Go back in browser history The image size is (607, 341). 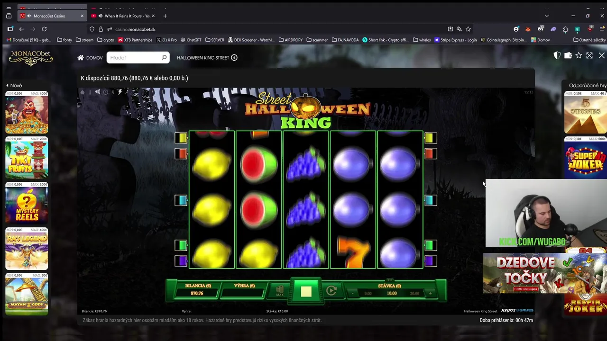click(21, 29)
